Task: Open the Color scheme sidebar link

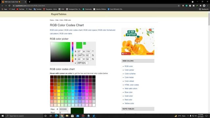Action: tap(130, 74)
